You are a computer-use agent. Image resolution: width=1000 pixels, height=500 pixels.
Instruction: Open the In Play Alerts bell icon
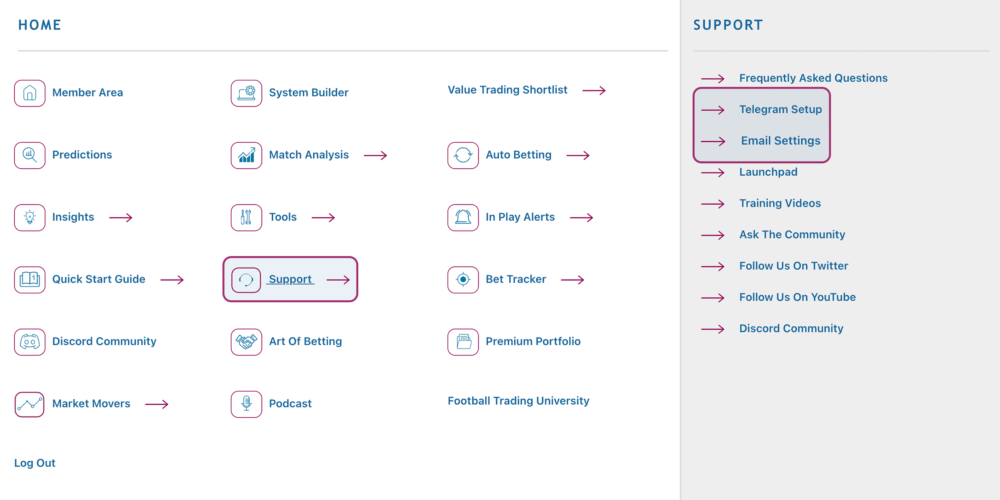tap(463, 217)
